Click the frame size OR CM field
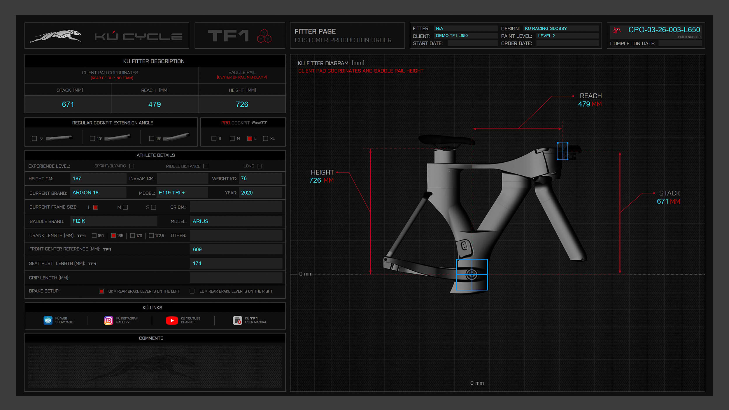This screenshot has height=410, width=729. click(x=236, y=207)
